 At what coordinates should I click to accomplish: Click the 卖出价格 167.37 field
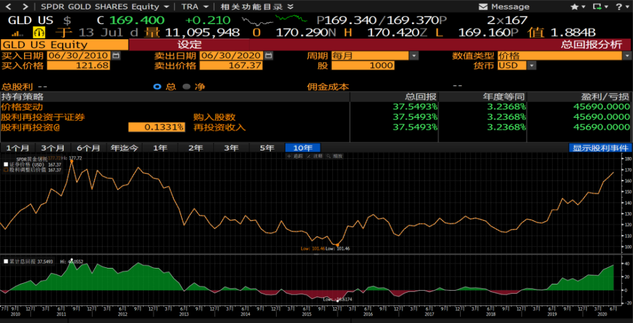[231, 65]
